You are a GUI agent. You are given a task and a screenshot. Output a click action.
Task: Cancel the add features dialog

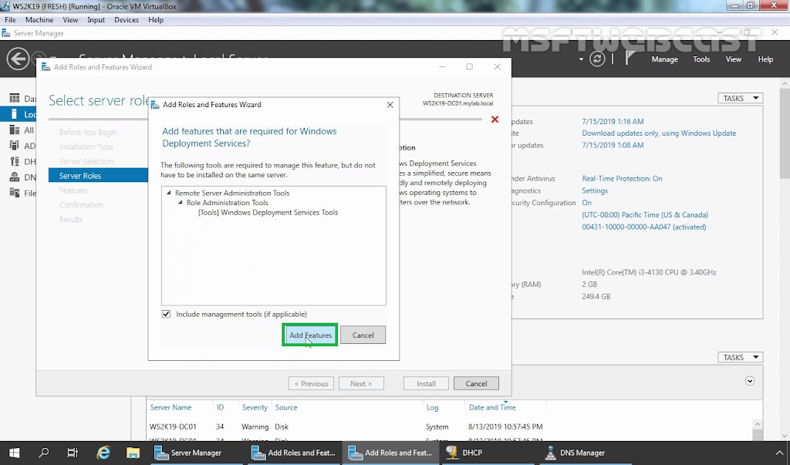pos(363,335)
